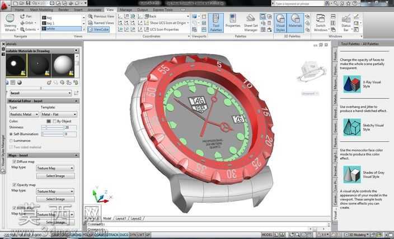The image size is (394, 239).
Task: Select the middle dark material swatch
Action: point(39,65)
